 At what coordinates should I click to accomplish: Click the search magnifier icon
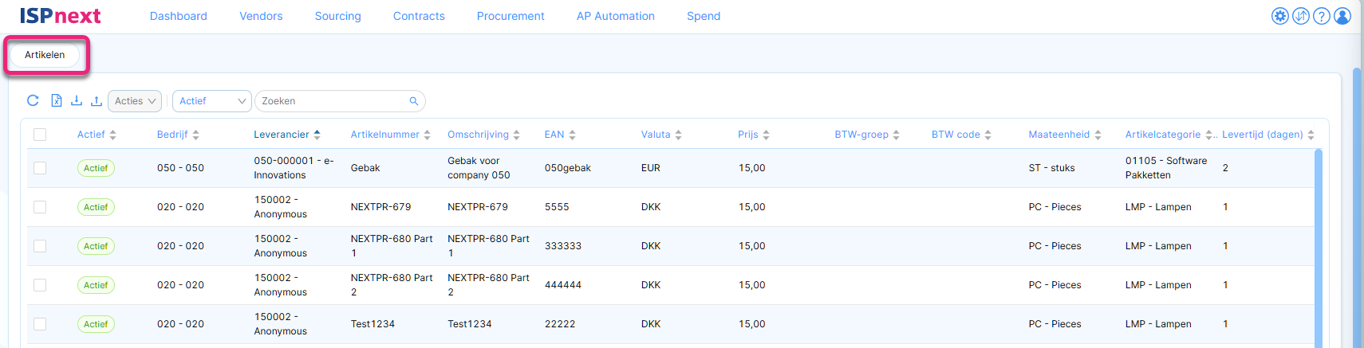coord(414,101)
